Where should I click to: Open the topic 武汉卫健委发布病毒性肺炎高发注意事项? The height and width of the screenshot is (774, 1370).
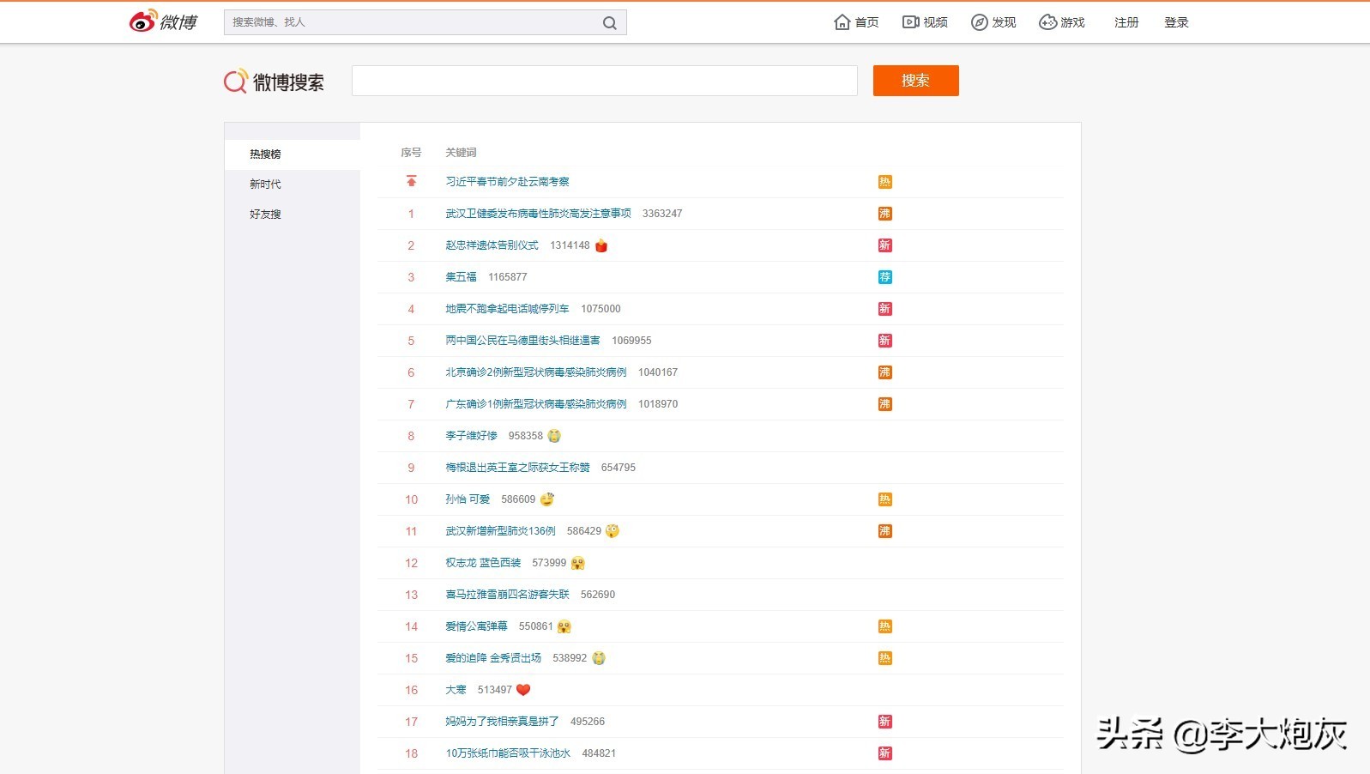coord(538,214)
